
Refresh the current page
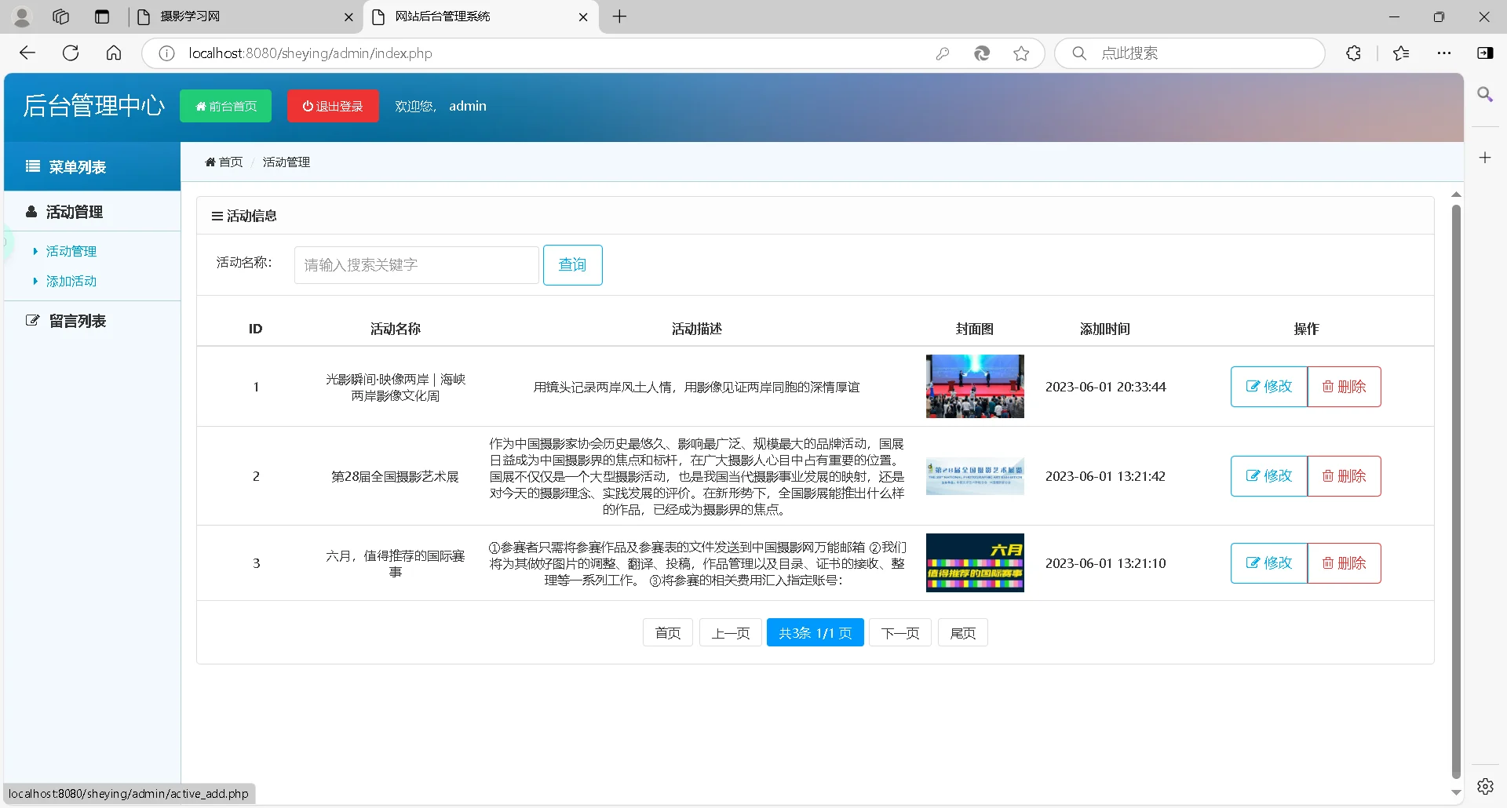[x=71, y=53]
